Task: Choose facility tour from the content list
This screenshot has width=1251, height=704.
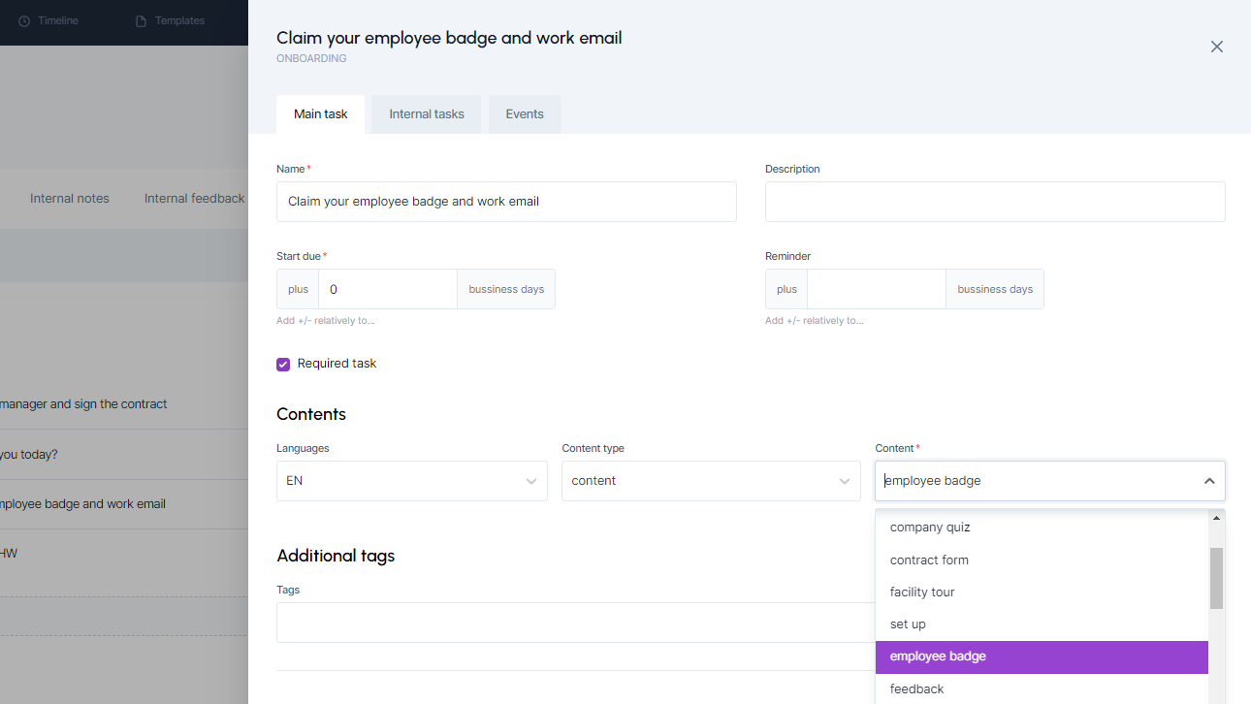Action: click(x=1042, y=592)
